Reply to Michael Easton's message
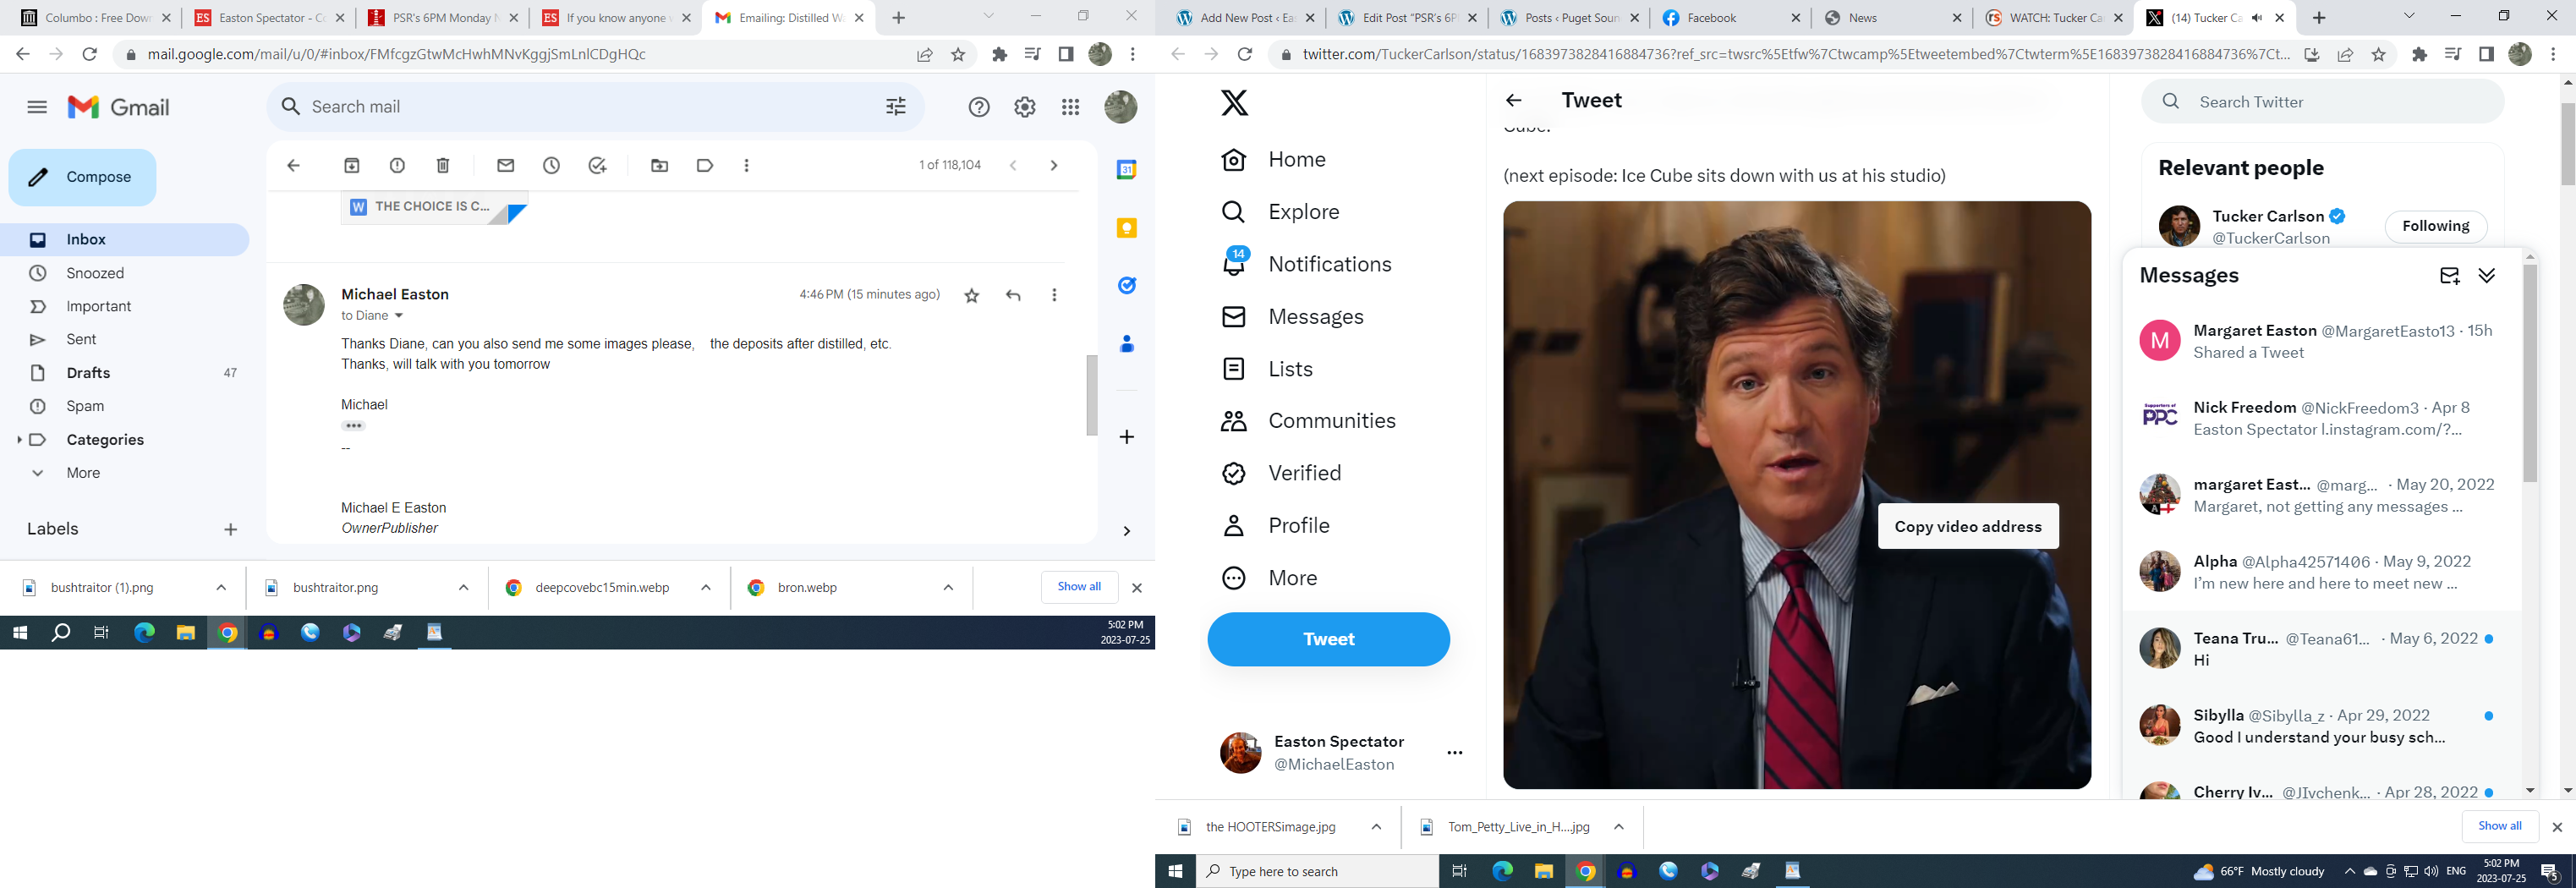 tap(1013, 295)
